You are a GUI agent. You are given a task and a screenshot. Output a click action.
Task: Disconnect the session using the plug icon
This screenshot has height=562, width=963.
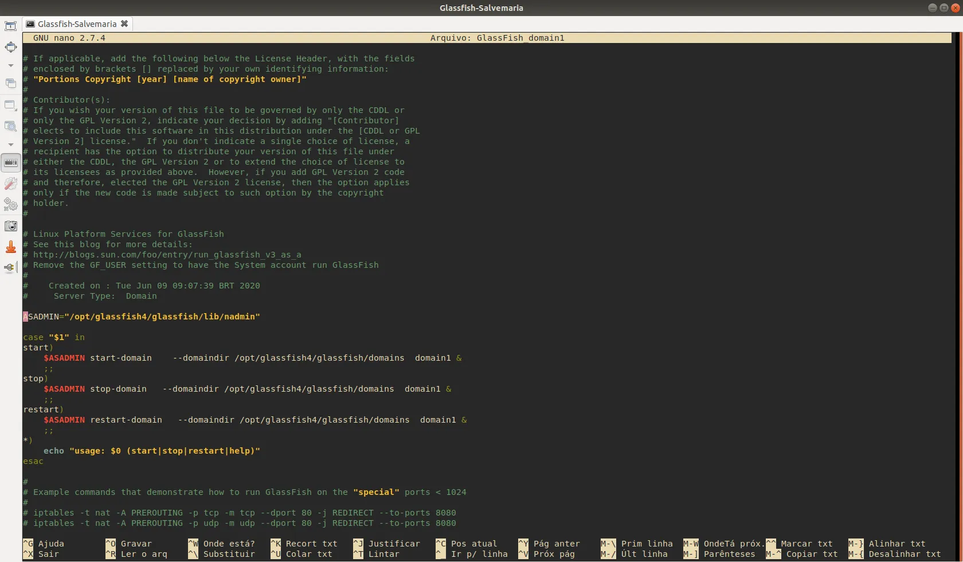[10, 267]
